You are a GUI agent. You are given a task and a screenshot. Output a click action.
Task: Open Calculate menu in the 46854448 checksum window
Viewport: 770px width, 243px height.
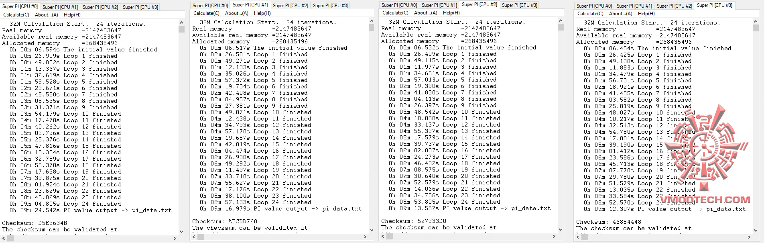(590, 14)
